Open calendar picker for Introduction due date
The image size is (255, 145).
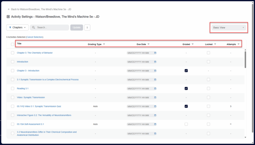tap(155, 62)
